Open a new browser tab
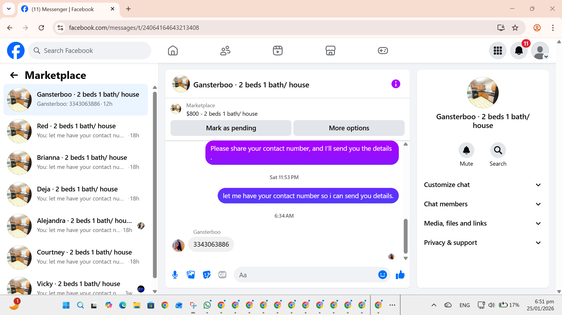The width and height of the screenshot is (562, 315). point(128,9)
